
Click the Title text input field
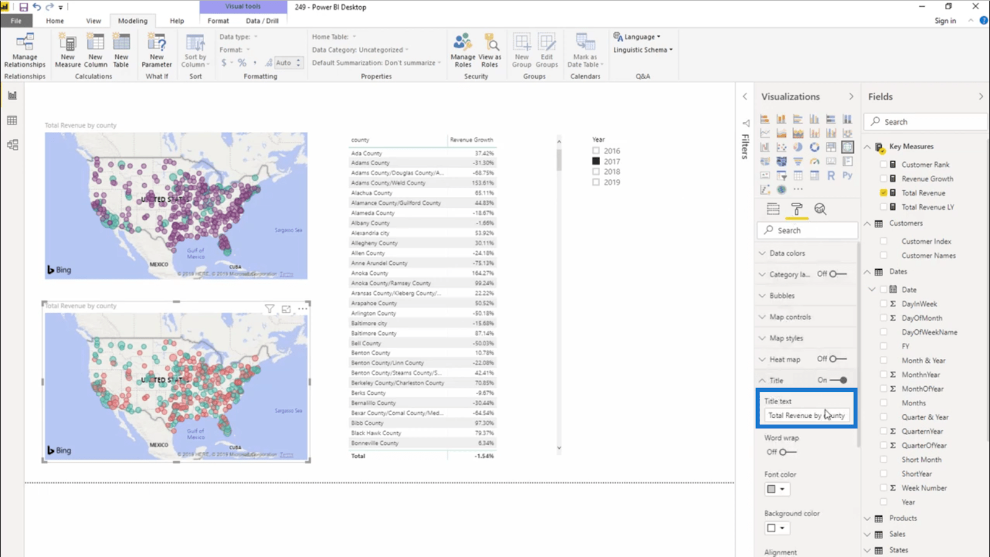[x=806, y=415]
